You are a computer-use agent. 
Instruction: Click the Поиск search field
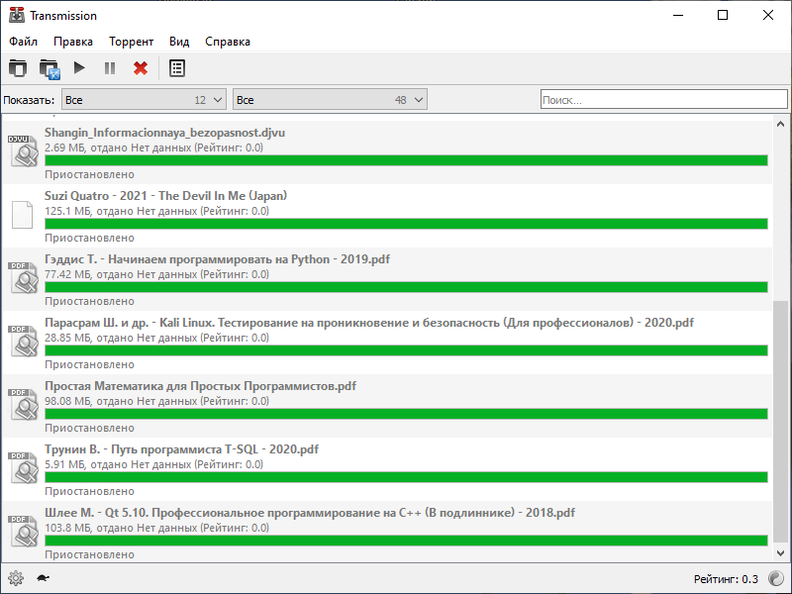pyautogui.click(x=663, y=100)
